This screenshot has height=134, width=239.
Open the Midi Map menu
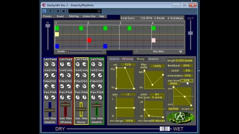pyautogui.click(x=74, y=16)
